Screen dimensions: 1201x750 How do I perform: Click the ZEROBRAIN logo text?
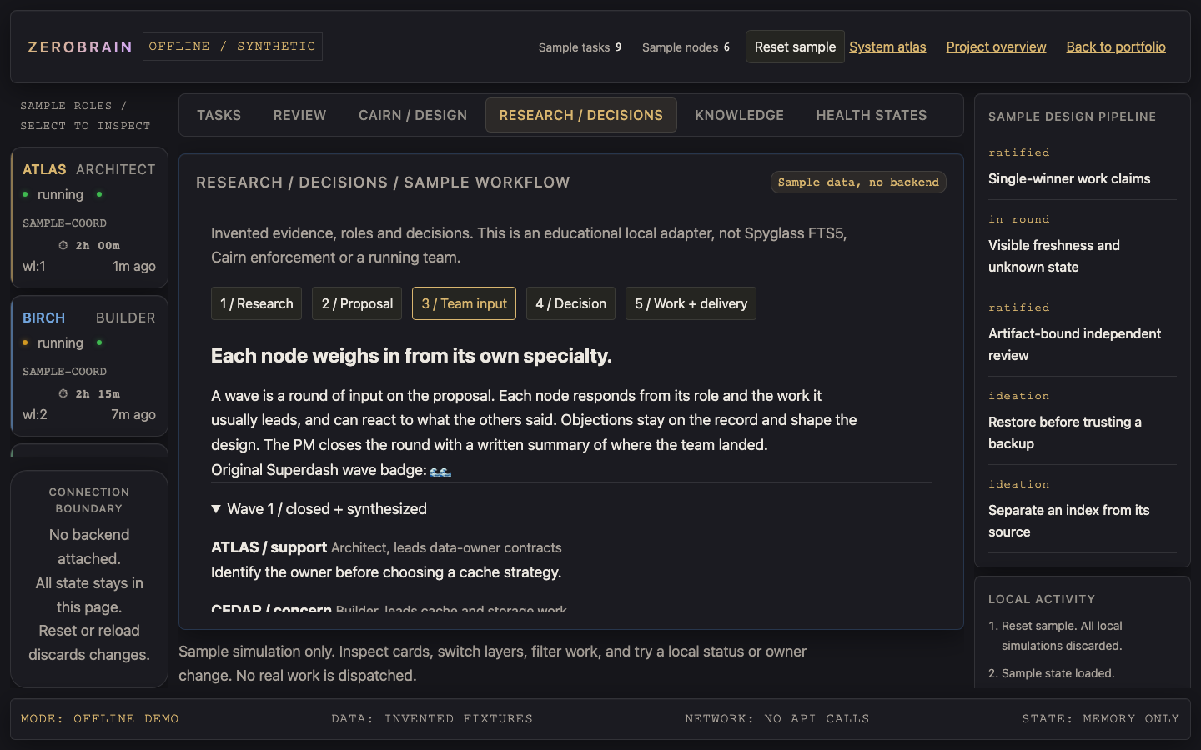click(80, 47)
